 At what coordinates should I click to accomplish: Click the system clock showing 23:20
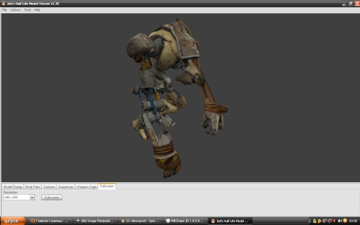pyautogui.click(x=353, y=221)
